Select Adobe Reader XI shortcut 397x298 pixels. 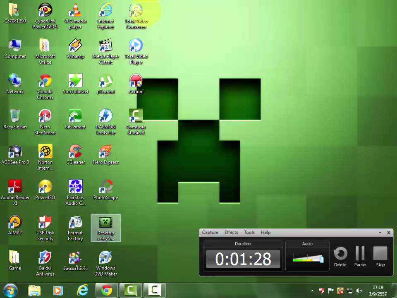[15, 192]
